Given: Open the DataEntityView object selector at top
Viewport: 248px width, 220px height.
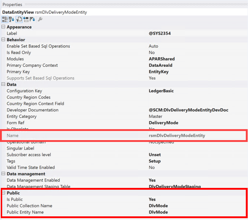Looking at the screenshot, I should 124,12.
